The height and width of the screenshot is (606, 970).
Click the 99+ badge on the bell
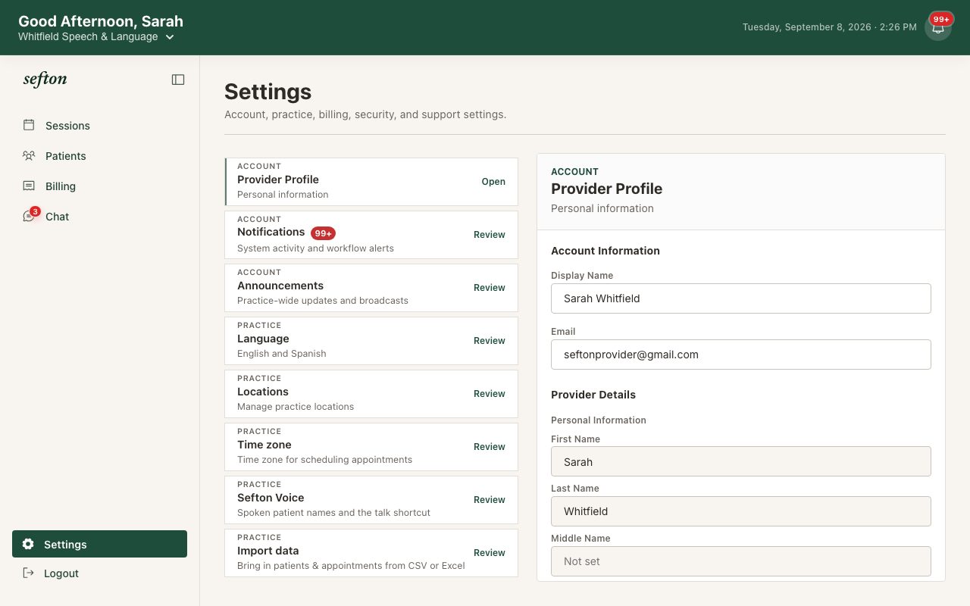click(x=941, y=20)
